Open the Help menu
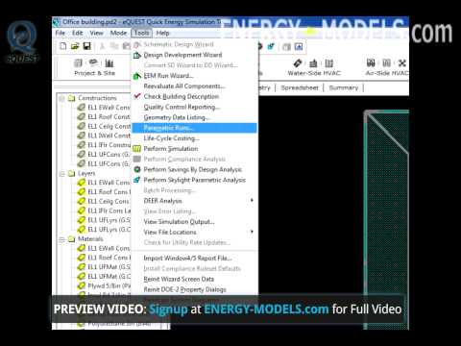 pyautogui.click(x=162, y=33)
